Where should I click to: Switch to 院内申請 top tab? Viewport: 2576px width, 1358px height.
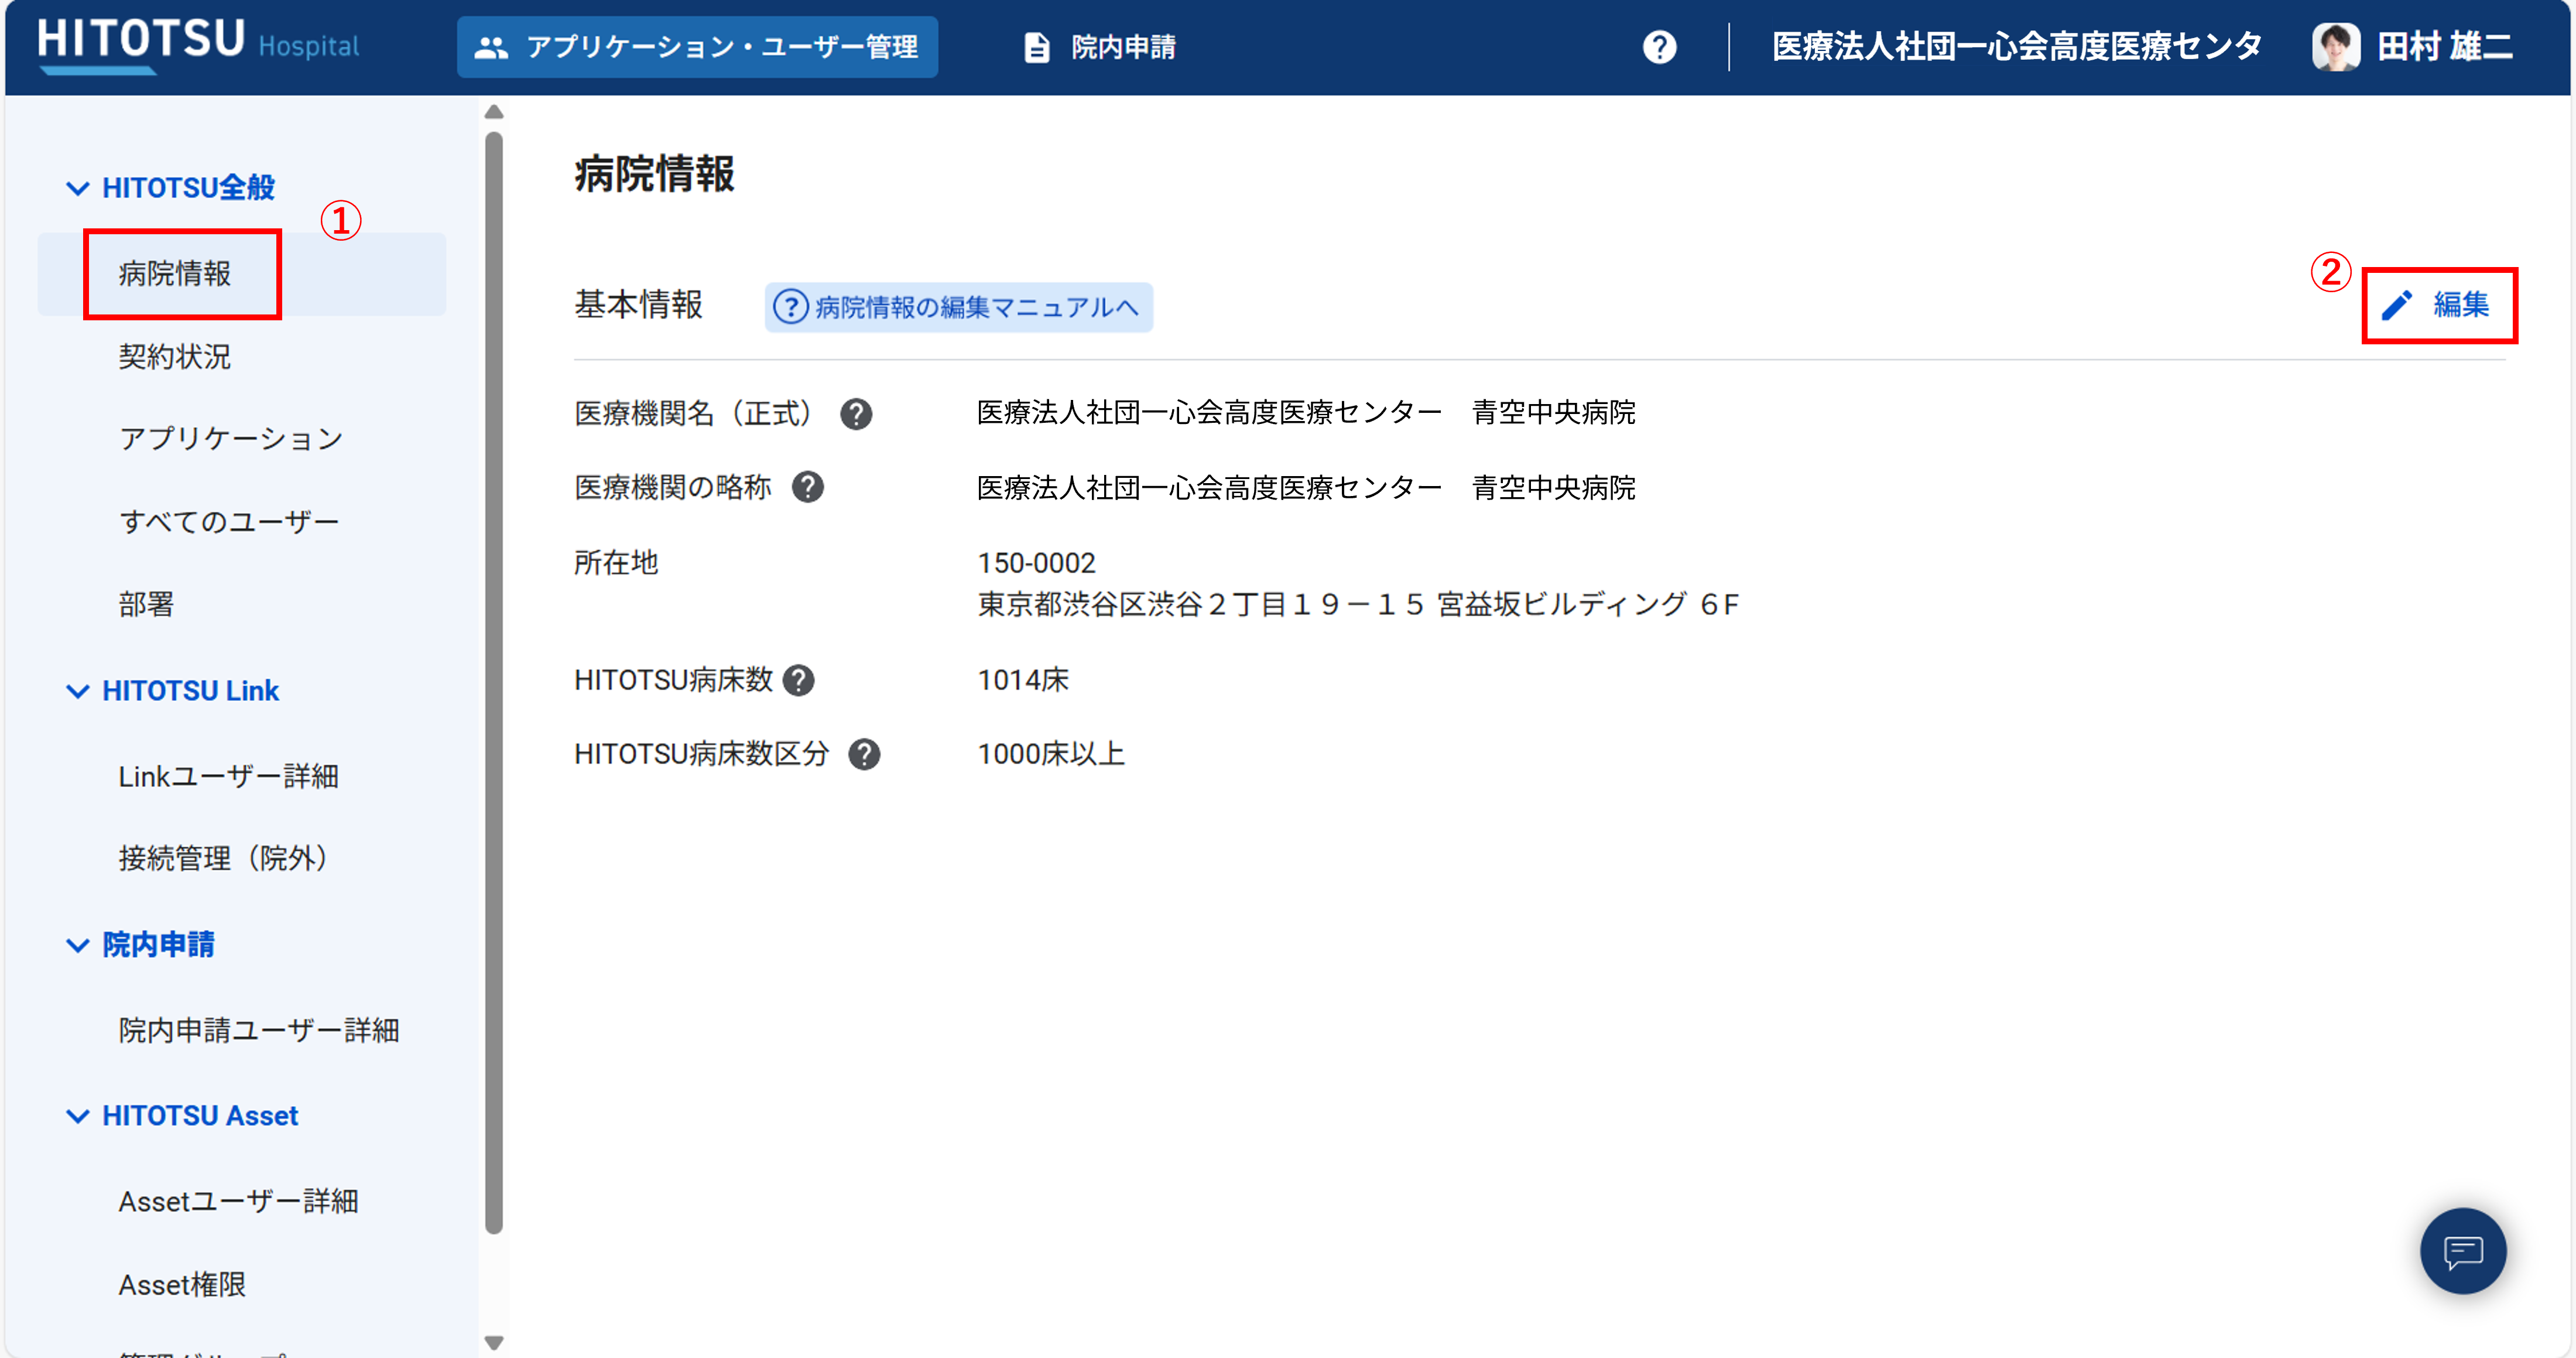click(1100, 47)
